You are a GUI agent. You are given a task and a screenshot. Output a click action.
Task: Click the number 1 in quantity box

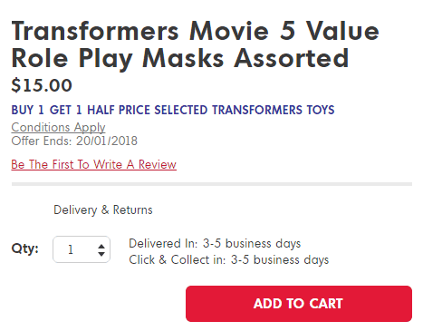[71, 249]
